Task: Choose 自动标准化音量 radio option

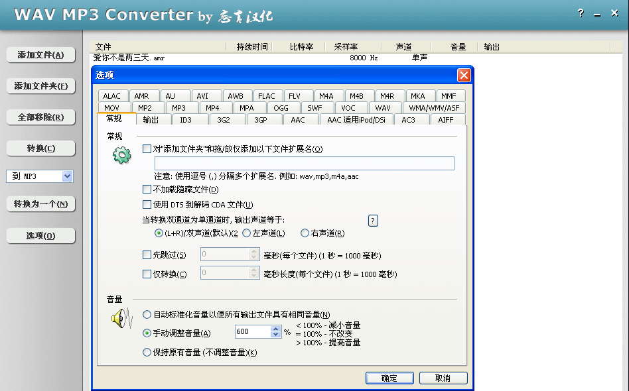Action: (147, 314)
